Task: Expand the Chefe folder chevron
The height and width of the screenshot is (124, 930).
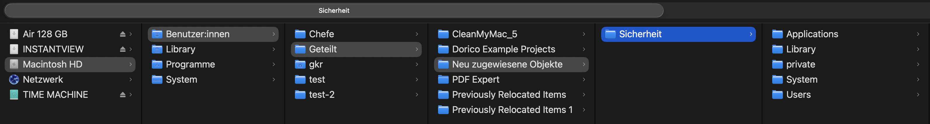Action: click(x=417, y=34)
